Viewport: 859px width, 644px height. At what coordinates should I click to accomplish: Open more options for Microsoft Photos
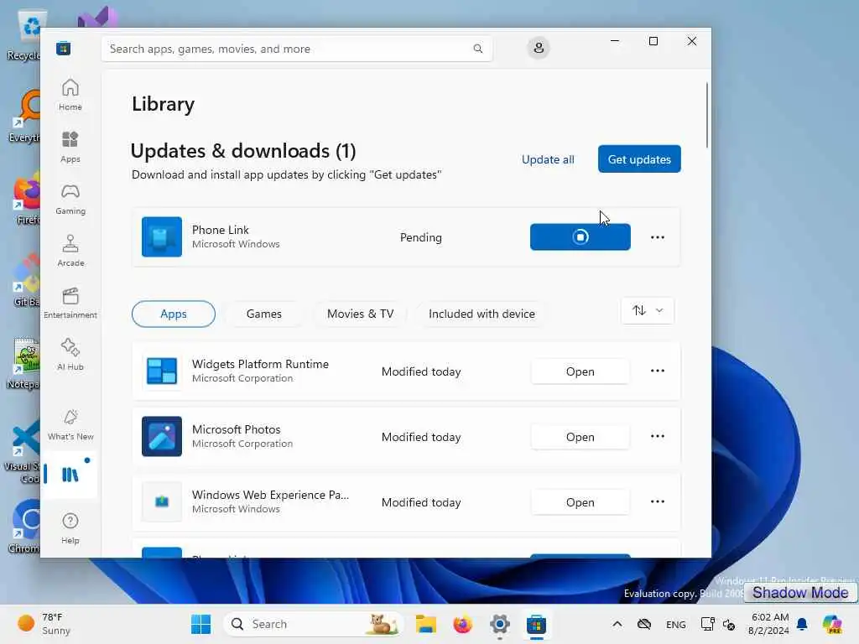[658, 436]
